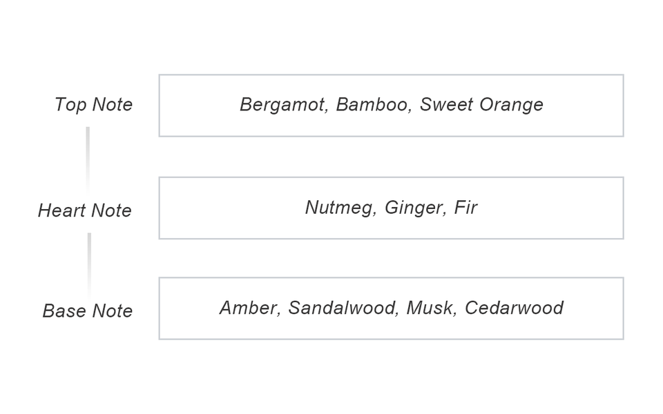The width and height of the screenshot is (663, 414).
Task: Select the word Amber
Action: 249,308
